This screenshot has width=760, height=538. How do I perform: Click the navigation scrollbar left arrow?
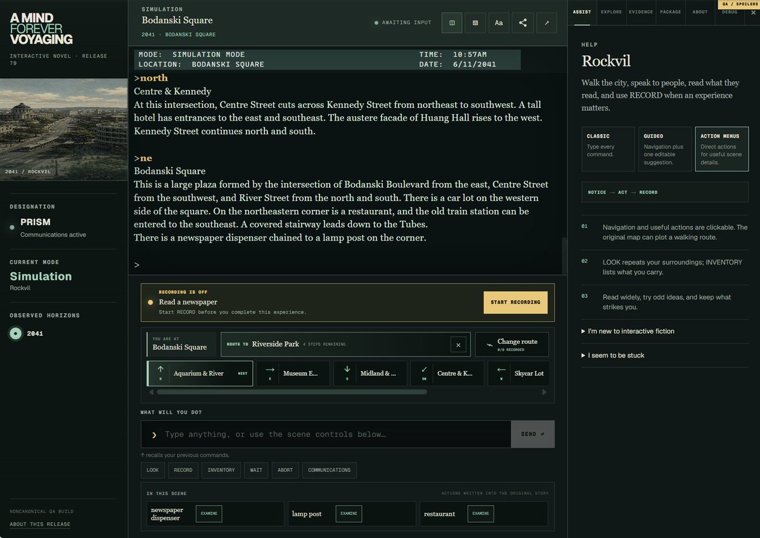point(151,392)
